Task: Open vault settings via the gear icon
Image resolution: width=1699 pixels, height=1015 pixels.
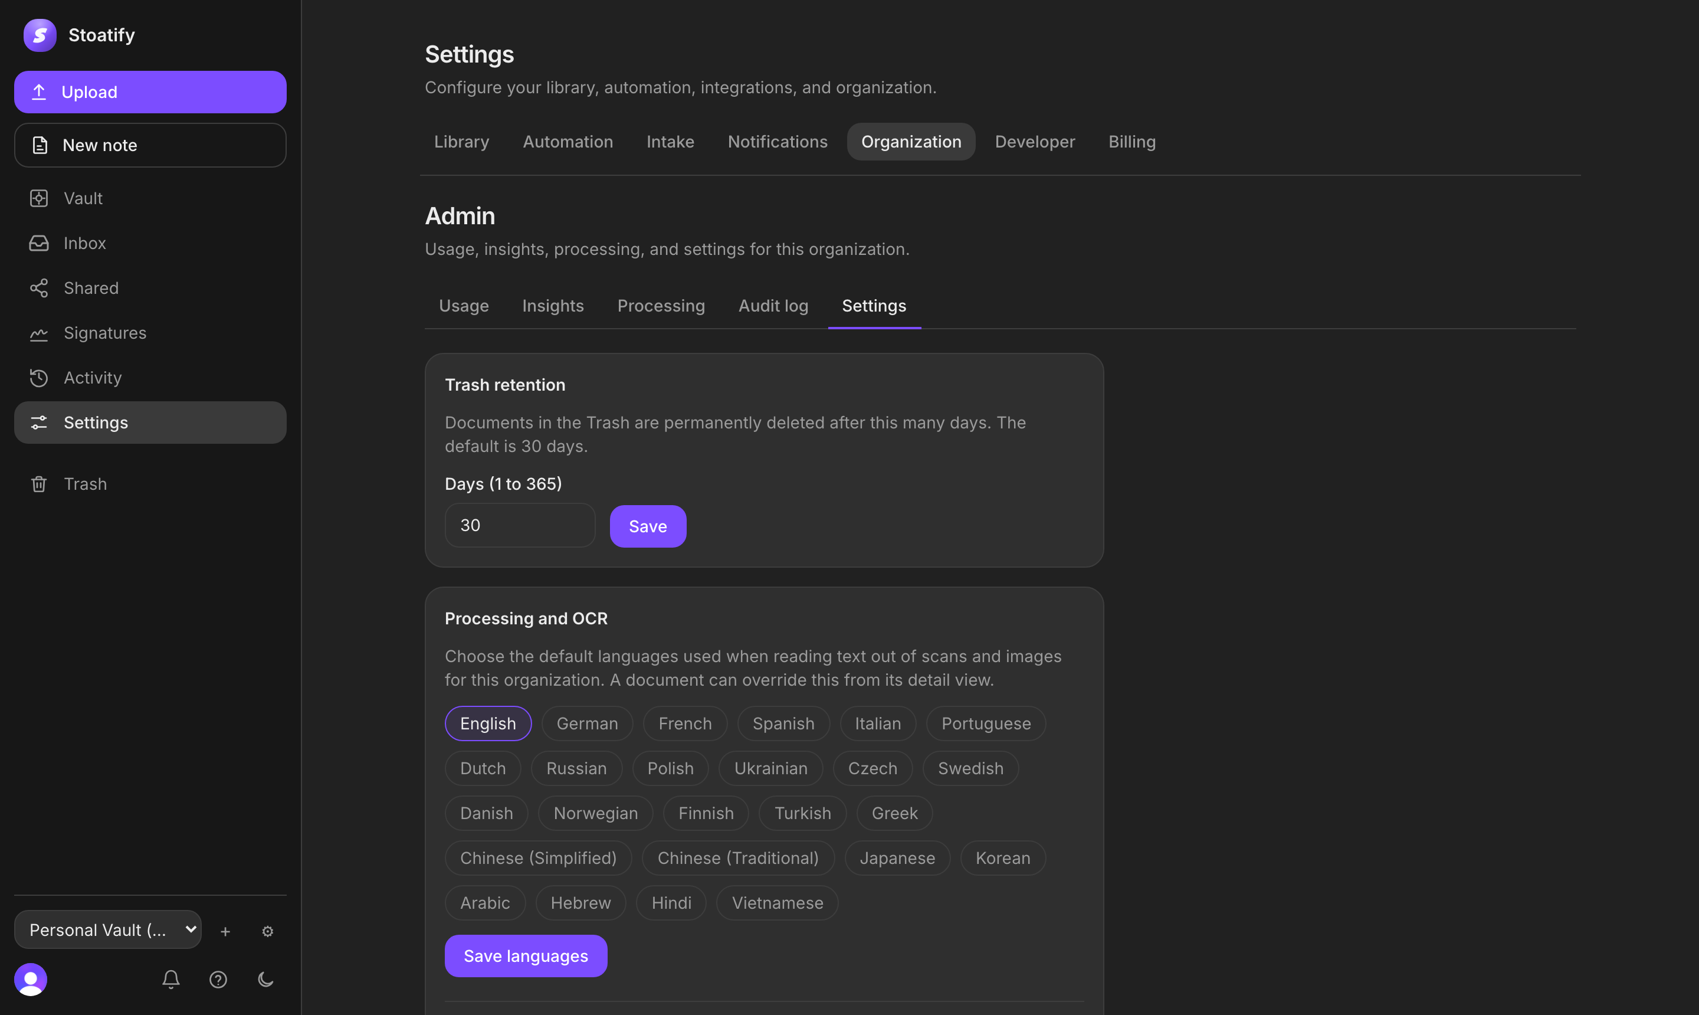Action: 267,931
